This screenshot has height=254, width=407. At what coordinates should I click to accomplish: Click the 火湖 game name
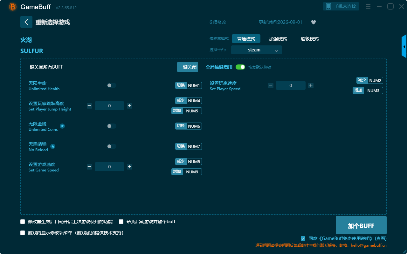coord(26,40)
